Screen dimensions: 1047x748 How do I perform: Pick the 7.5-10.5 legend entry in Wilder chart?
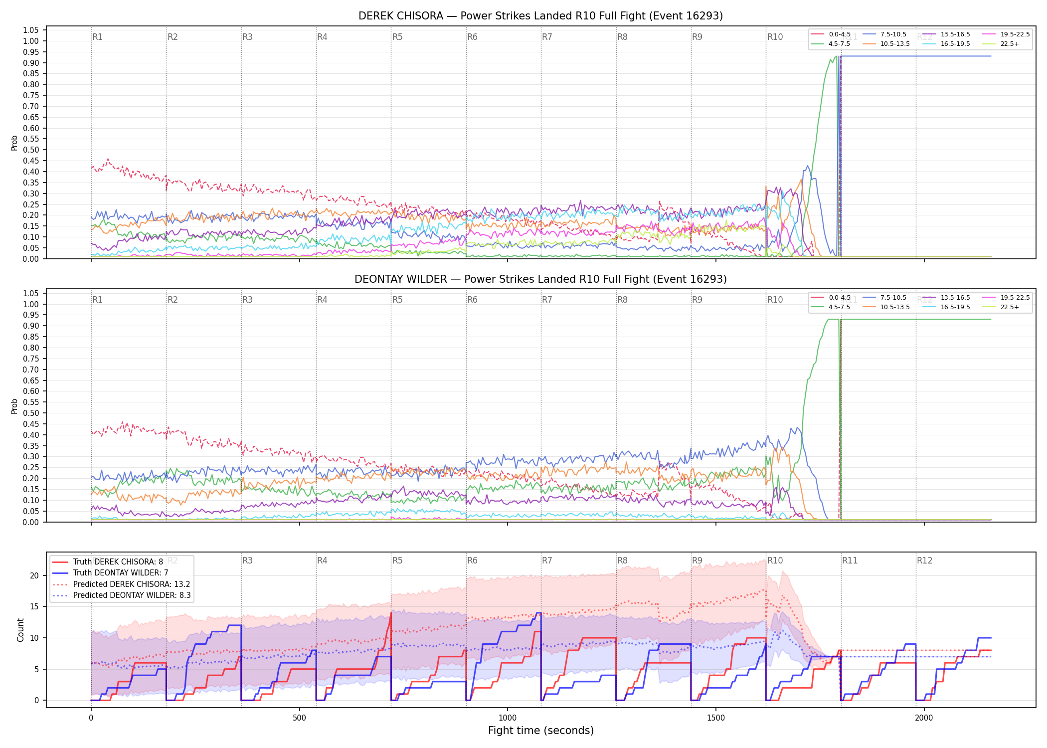884,298
